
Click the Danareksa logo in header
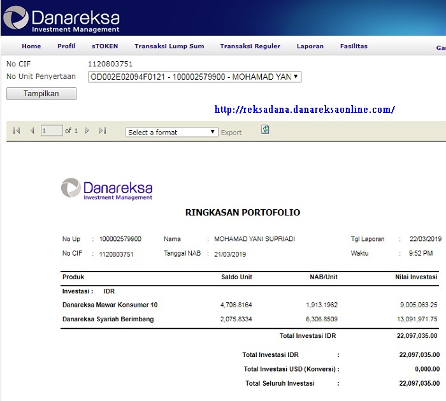(x=61, y=18)
